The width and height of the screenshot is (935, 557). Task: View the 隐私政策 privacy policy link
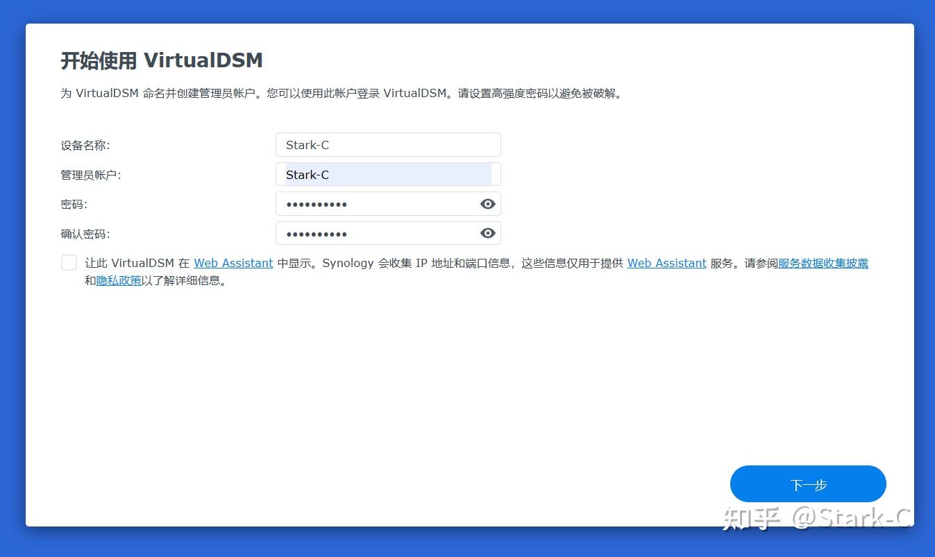[119, 280]
